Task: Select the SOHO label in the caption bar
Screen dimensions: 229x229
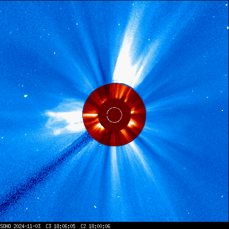Action: coord(6,226)
